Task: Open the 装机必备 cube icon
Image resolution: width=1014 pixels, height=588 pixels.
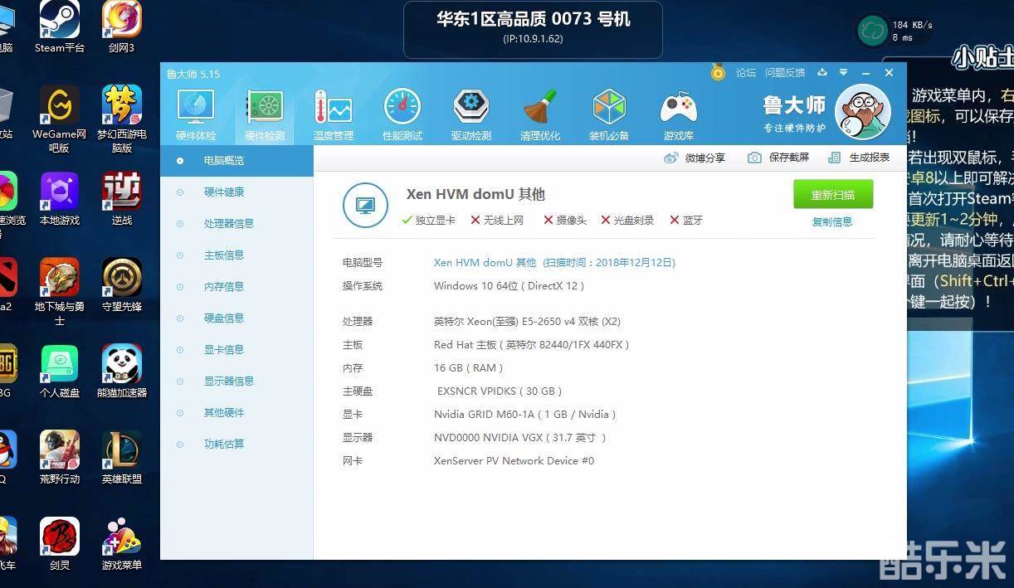Action: click(609, 114)
